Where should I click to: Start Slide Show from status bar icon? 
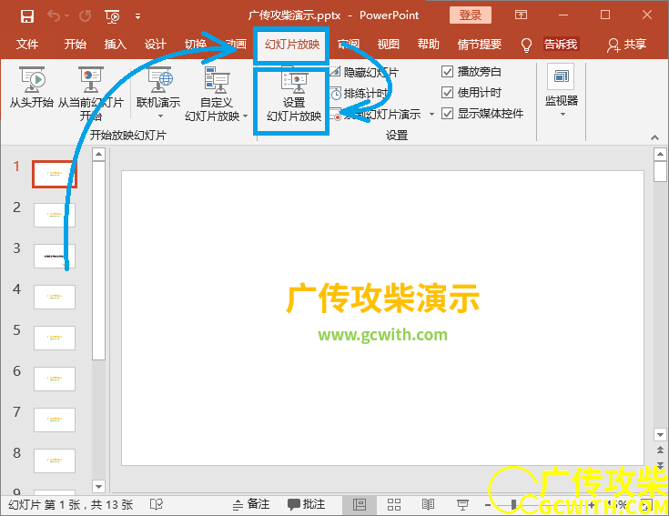click(x=462, y=505)
